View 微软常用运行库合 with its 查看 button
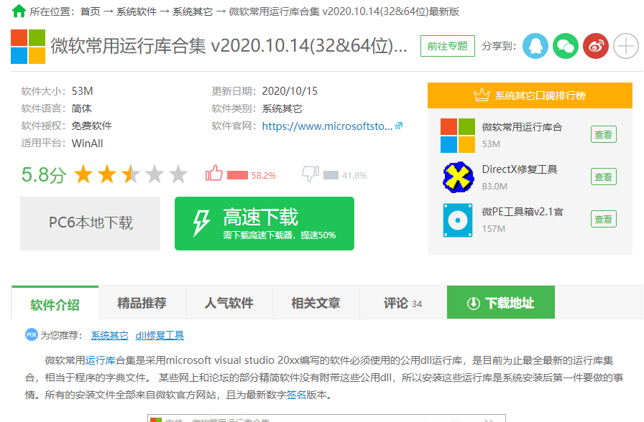Image resolution: width=644 pixels, height=422 pixels. tap(604, 134)
